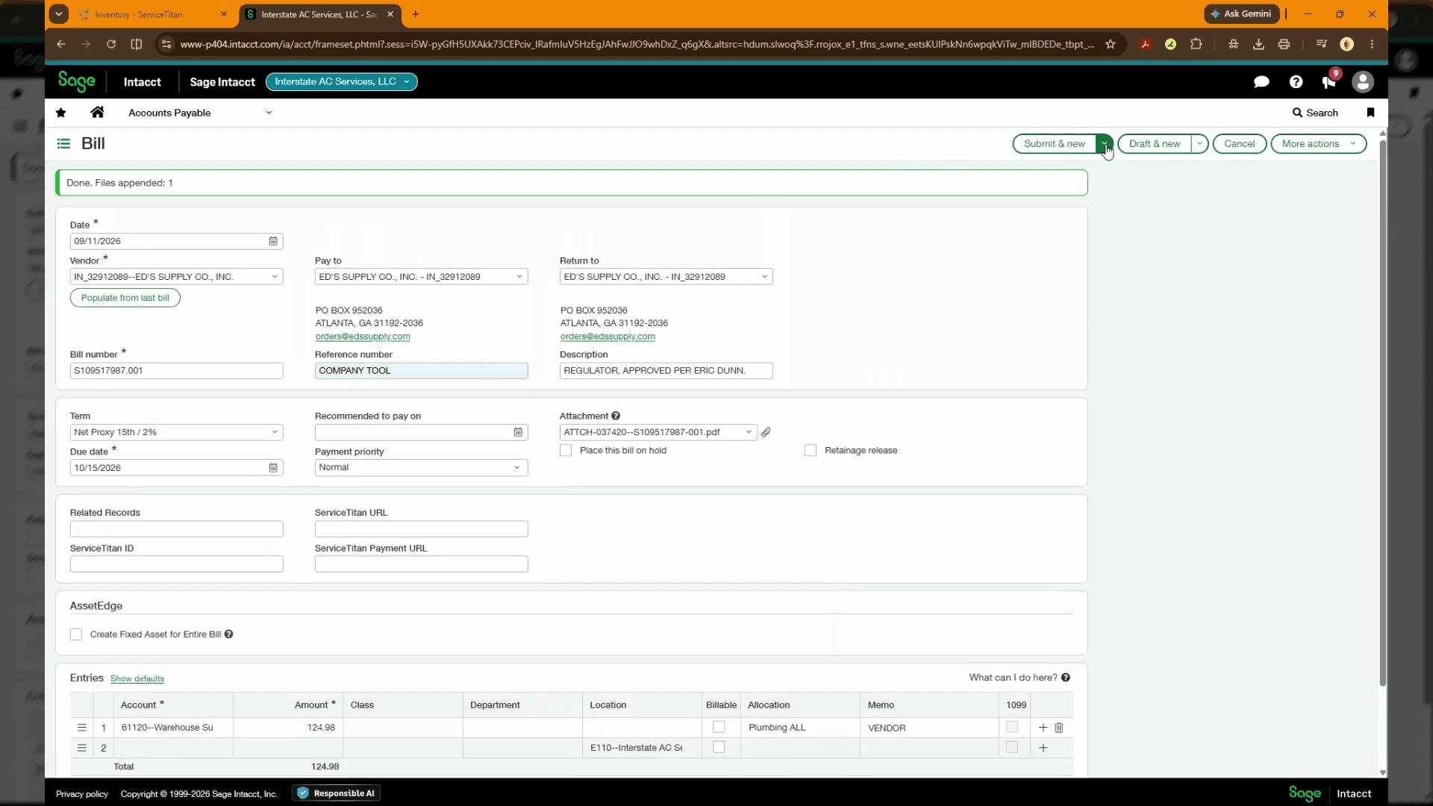Click the Submit & new button
The image size is (1433, 806).
point(1054,144)
